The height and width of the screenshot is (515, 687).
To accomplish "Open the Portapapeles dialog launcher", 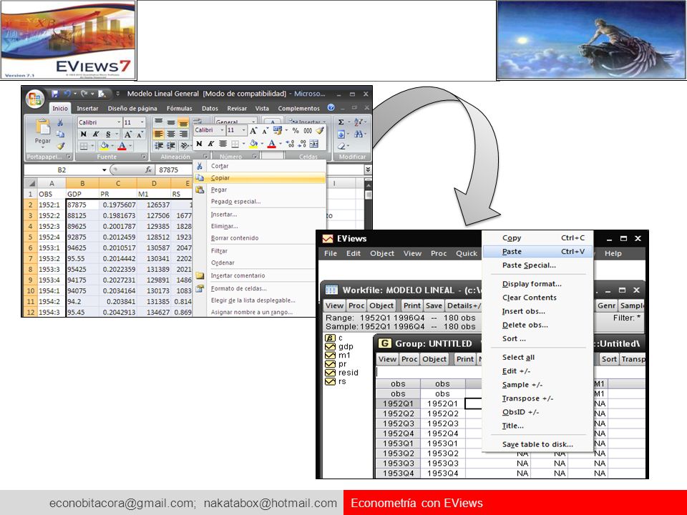I will (x=69, y=157).
